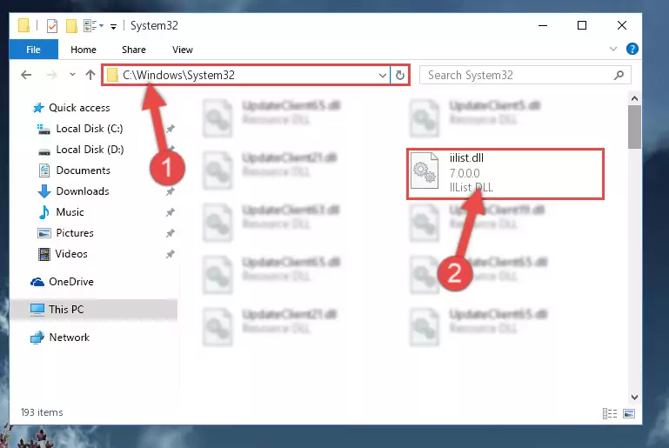The height and width of the screenshot is (448, 669).
Task: Click the magnifier search icon
Action: click(x=619, y=75)
